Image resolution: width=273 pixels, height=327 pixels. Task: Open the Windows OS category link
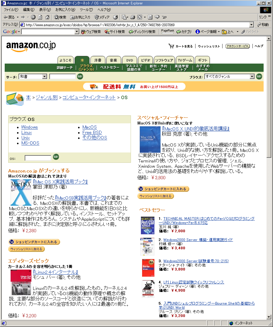(30, 127)
